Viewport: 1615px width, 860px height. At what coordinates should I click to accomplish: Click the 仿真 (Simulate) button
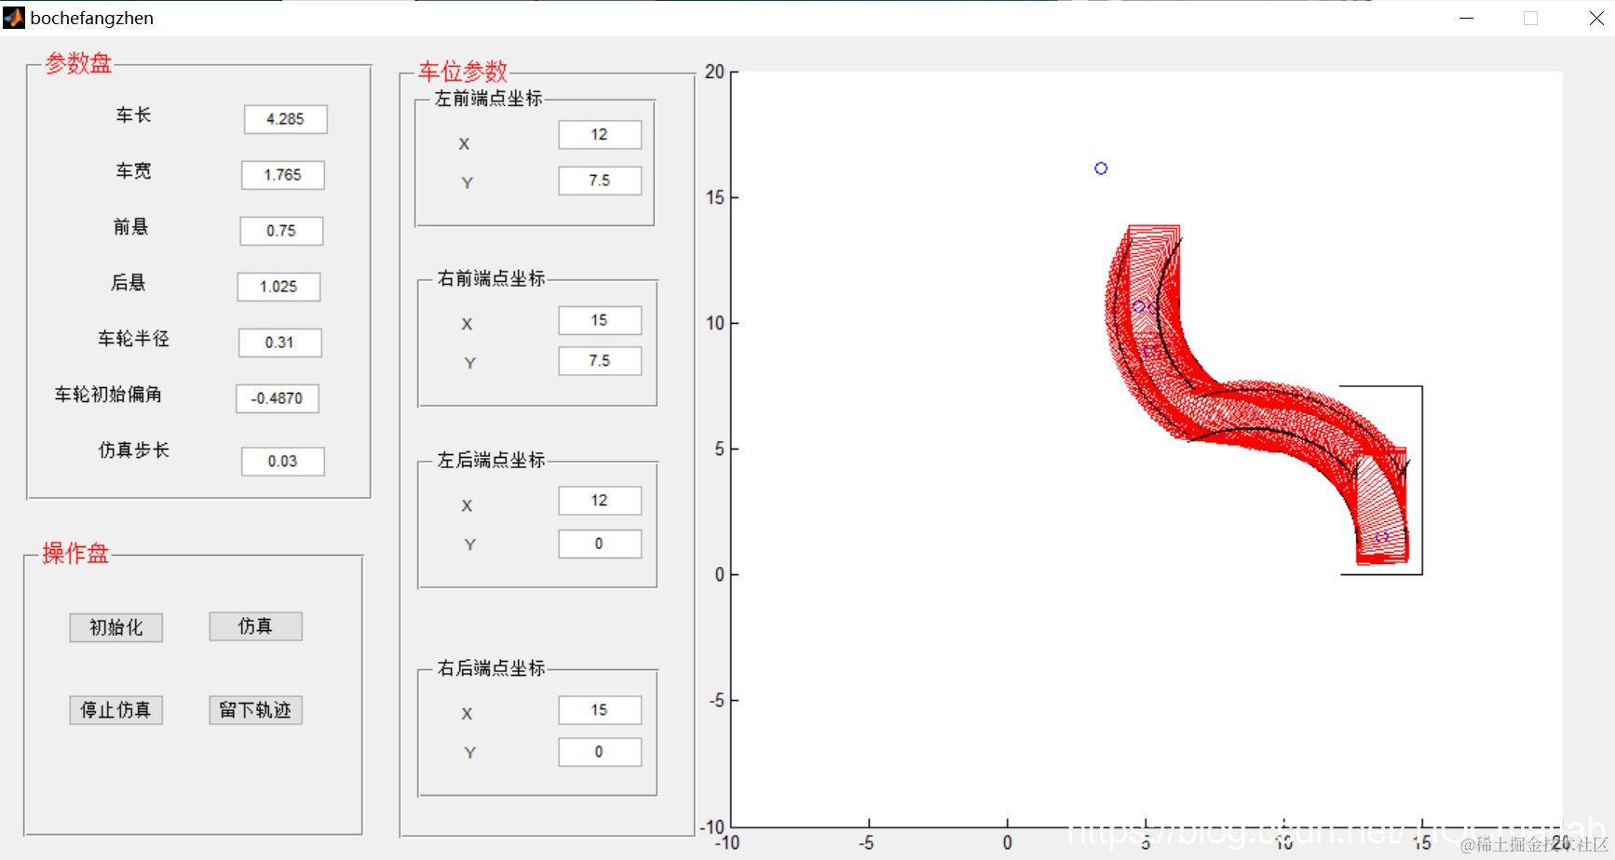pos(254,626)
